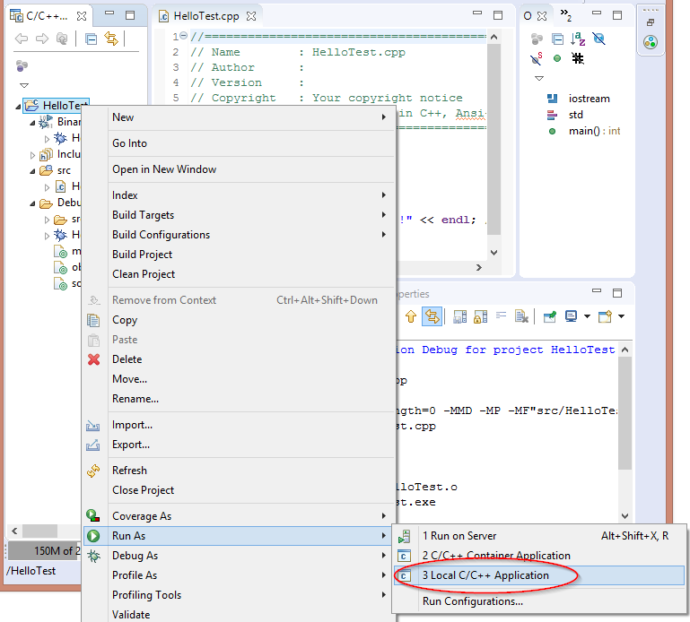Click Collapse All icon in Project Explorer
The width and height of the screenshot is (690, 622).
[91, 39]
